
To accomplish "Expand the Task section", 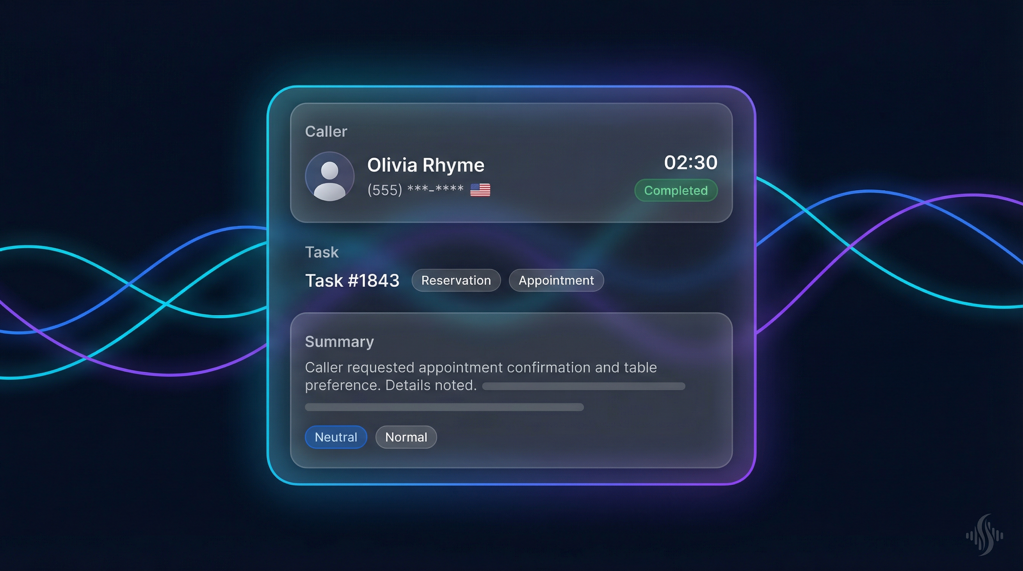I will [322, 252].
